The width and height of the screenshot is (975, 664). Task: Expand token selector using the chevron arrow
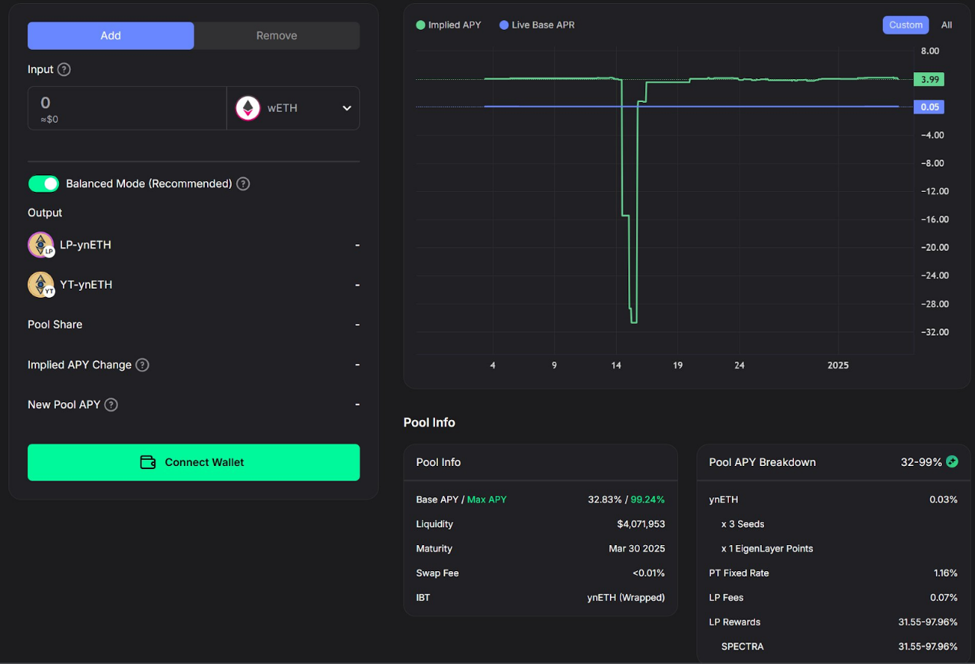pyautogui.click(x=347, y=108)
